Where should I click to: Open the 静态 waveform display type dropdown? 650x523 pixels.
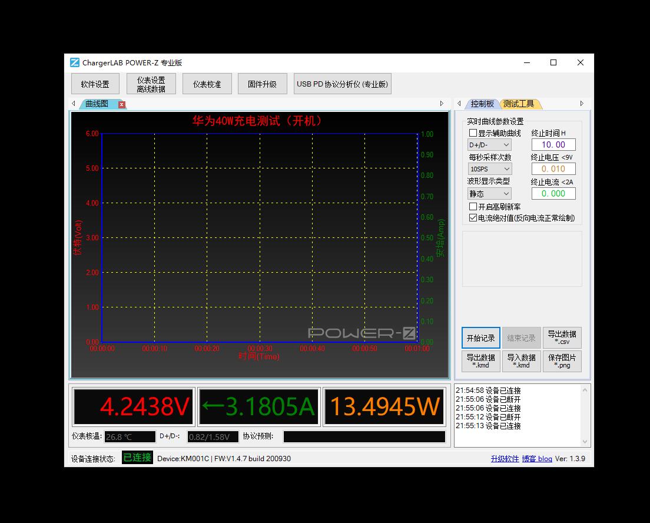click(x=489, y=193)
